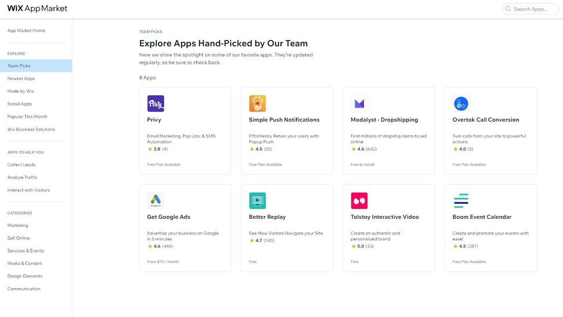Click Simple Push Notifications title
This screenshot has width=563, height=317.
pyautogui.click(x=284, y=120)
